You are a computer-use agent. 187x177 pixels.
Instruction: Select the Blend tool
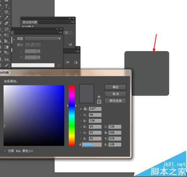point(6,53)
